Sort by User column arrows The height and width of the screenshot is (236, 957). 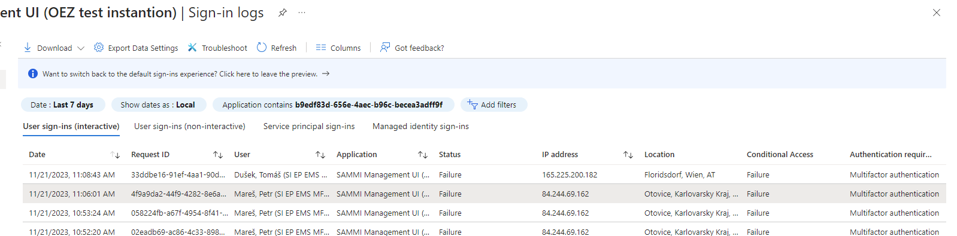(x=320, y=155)
